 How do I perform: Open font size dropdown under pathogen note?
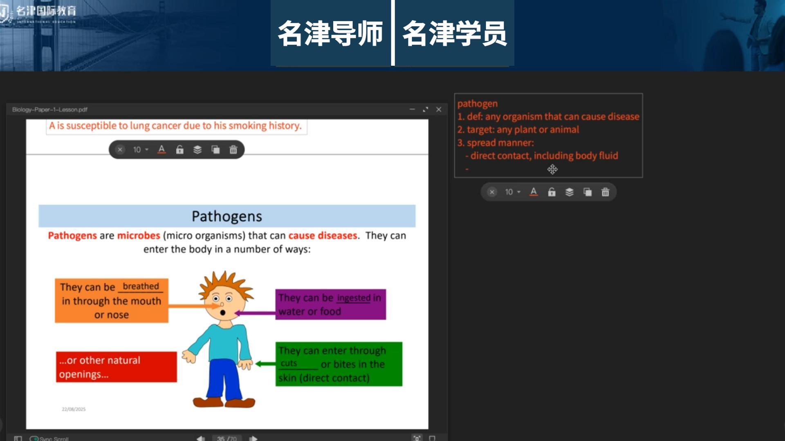(x=512, y=192)
